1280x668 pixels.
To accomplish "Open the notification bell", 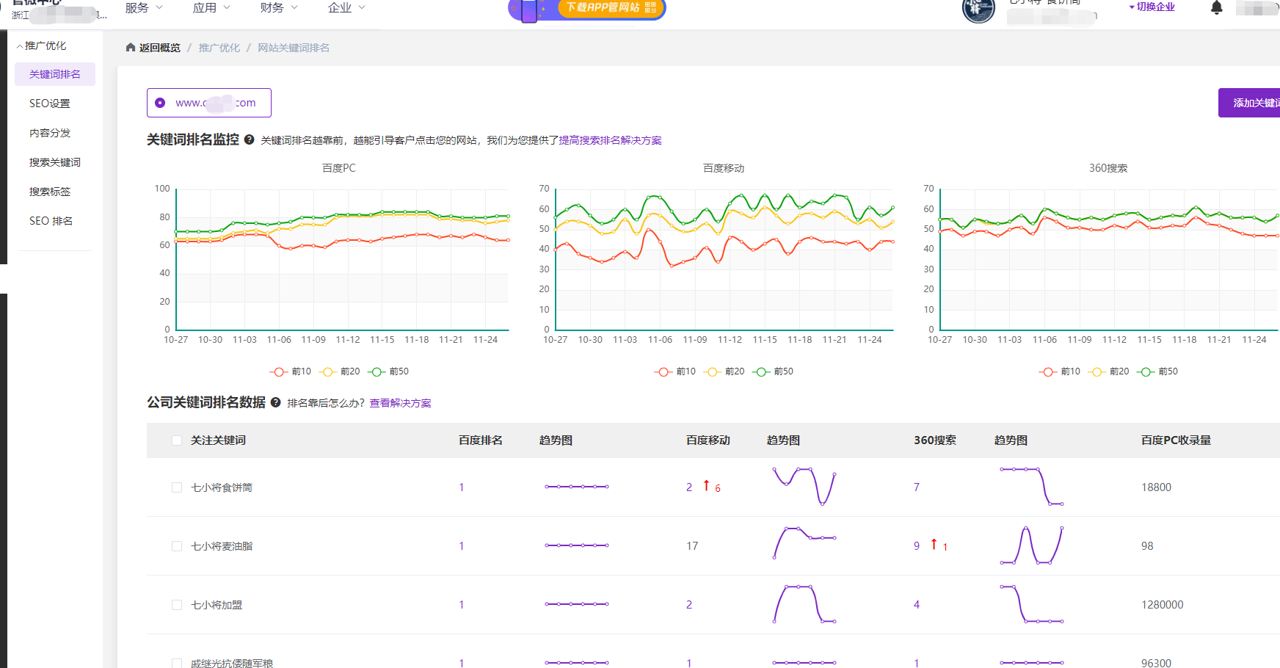I will click(x=1216, y=8).
